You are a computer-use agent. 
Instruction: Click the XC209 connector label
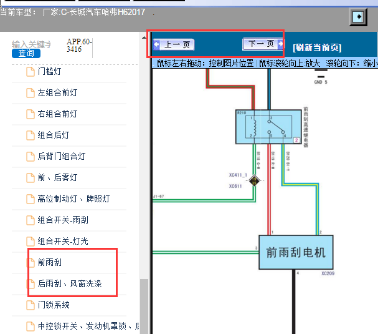pyautogui.click(x=328, y=273)
